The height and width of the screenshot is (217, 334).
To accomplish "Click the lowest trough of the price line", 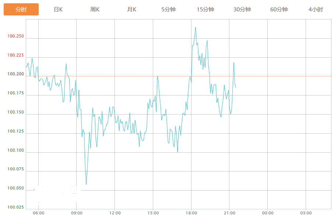I will (86, 184).
